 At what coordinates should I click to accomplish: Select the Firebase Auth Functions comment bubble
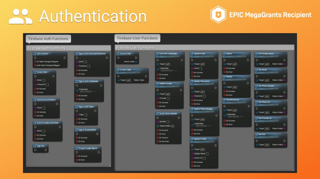[48, 39]
